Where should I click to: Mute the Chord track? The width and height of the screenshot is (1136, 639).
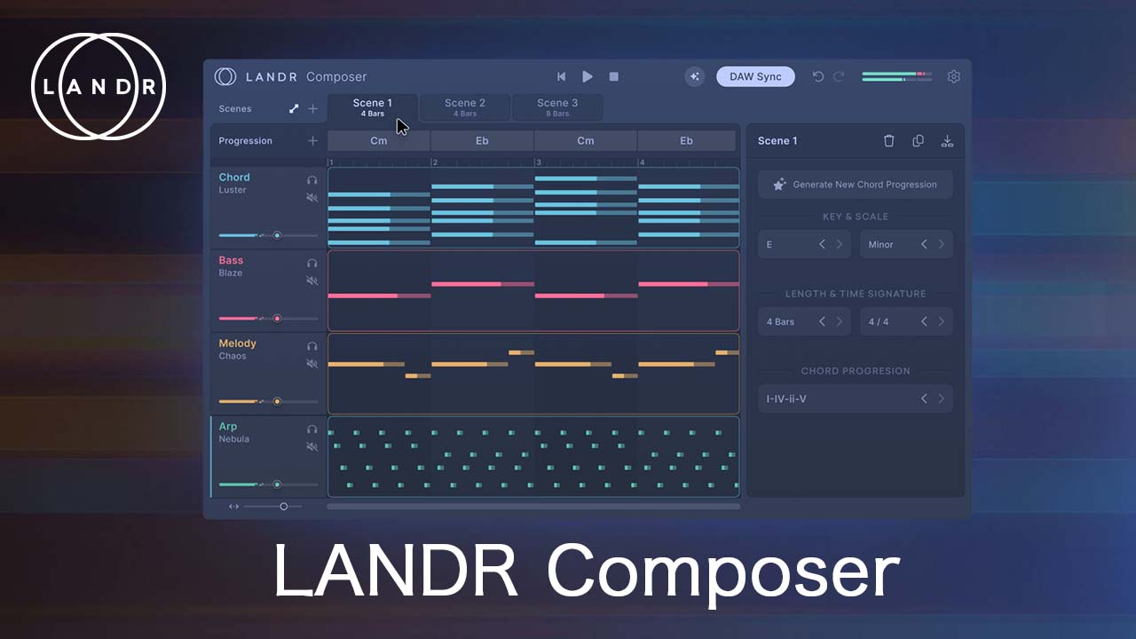pos(312,198)
